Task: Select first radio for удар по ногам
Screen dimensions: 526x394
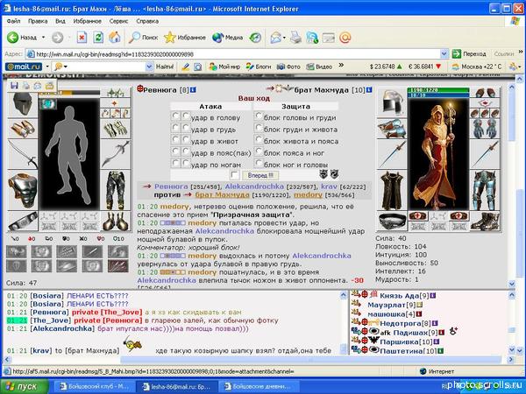Action: click(x=175, y=163)
